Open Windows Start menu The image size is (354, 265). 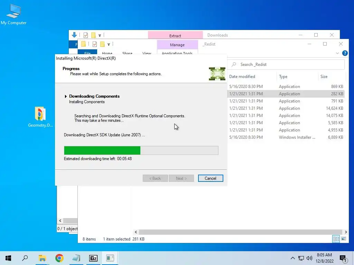click(x=8, y=258)
